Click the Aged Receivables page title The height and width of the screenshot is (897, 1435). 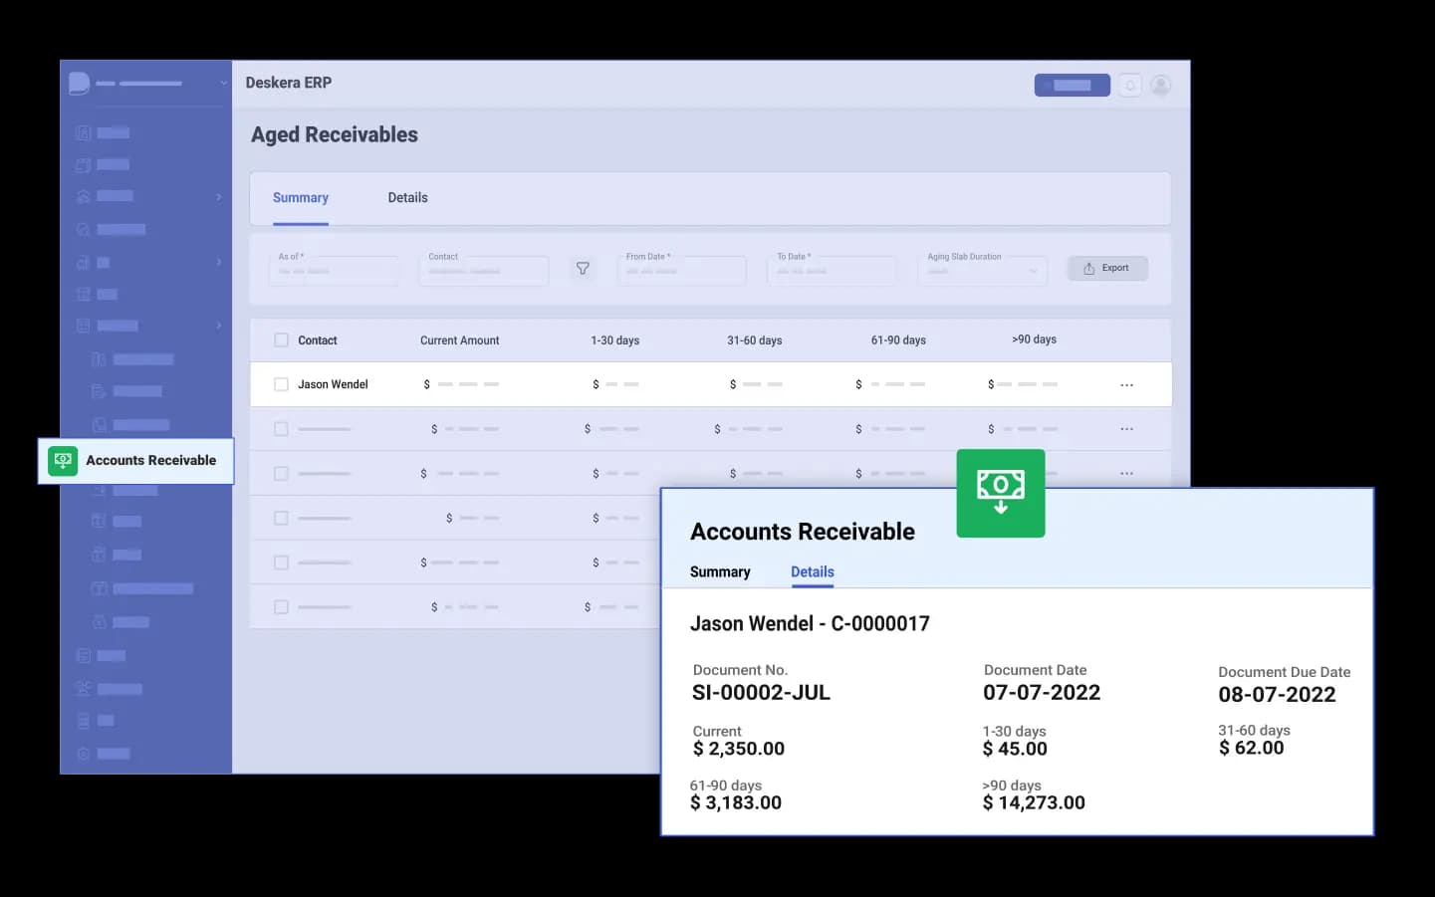pyautogui.click(x=335, y=134)
